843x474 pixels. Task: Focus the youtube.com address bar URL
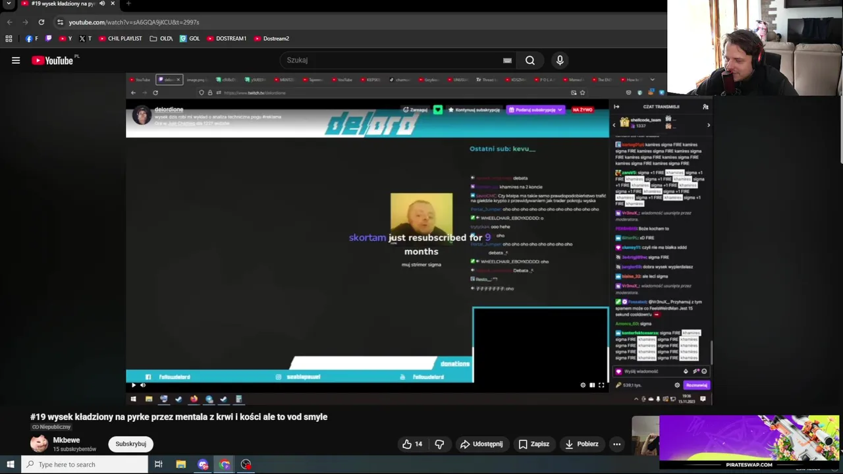[134, 22]
